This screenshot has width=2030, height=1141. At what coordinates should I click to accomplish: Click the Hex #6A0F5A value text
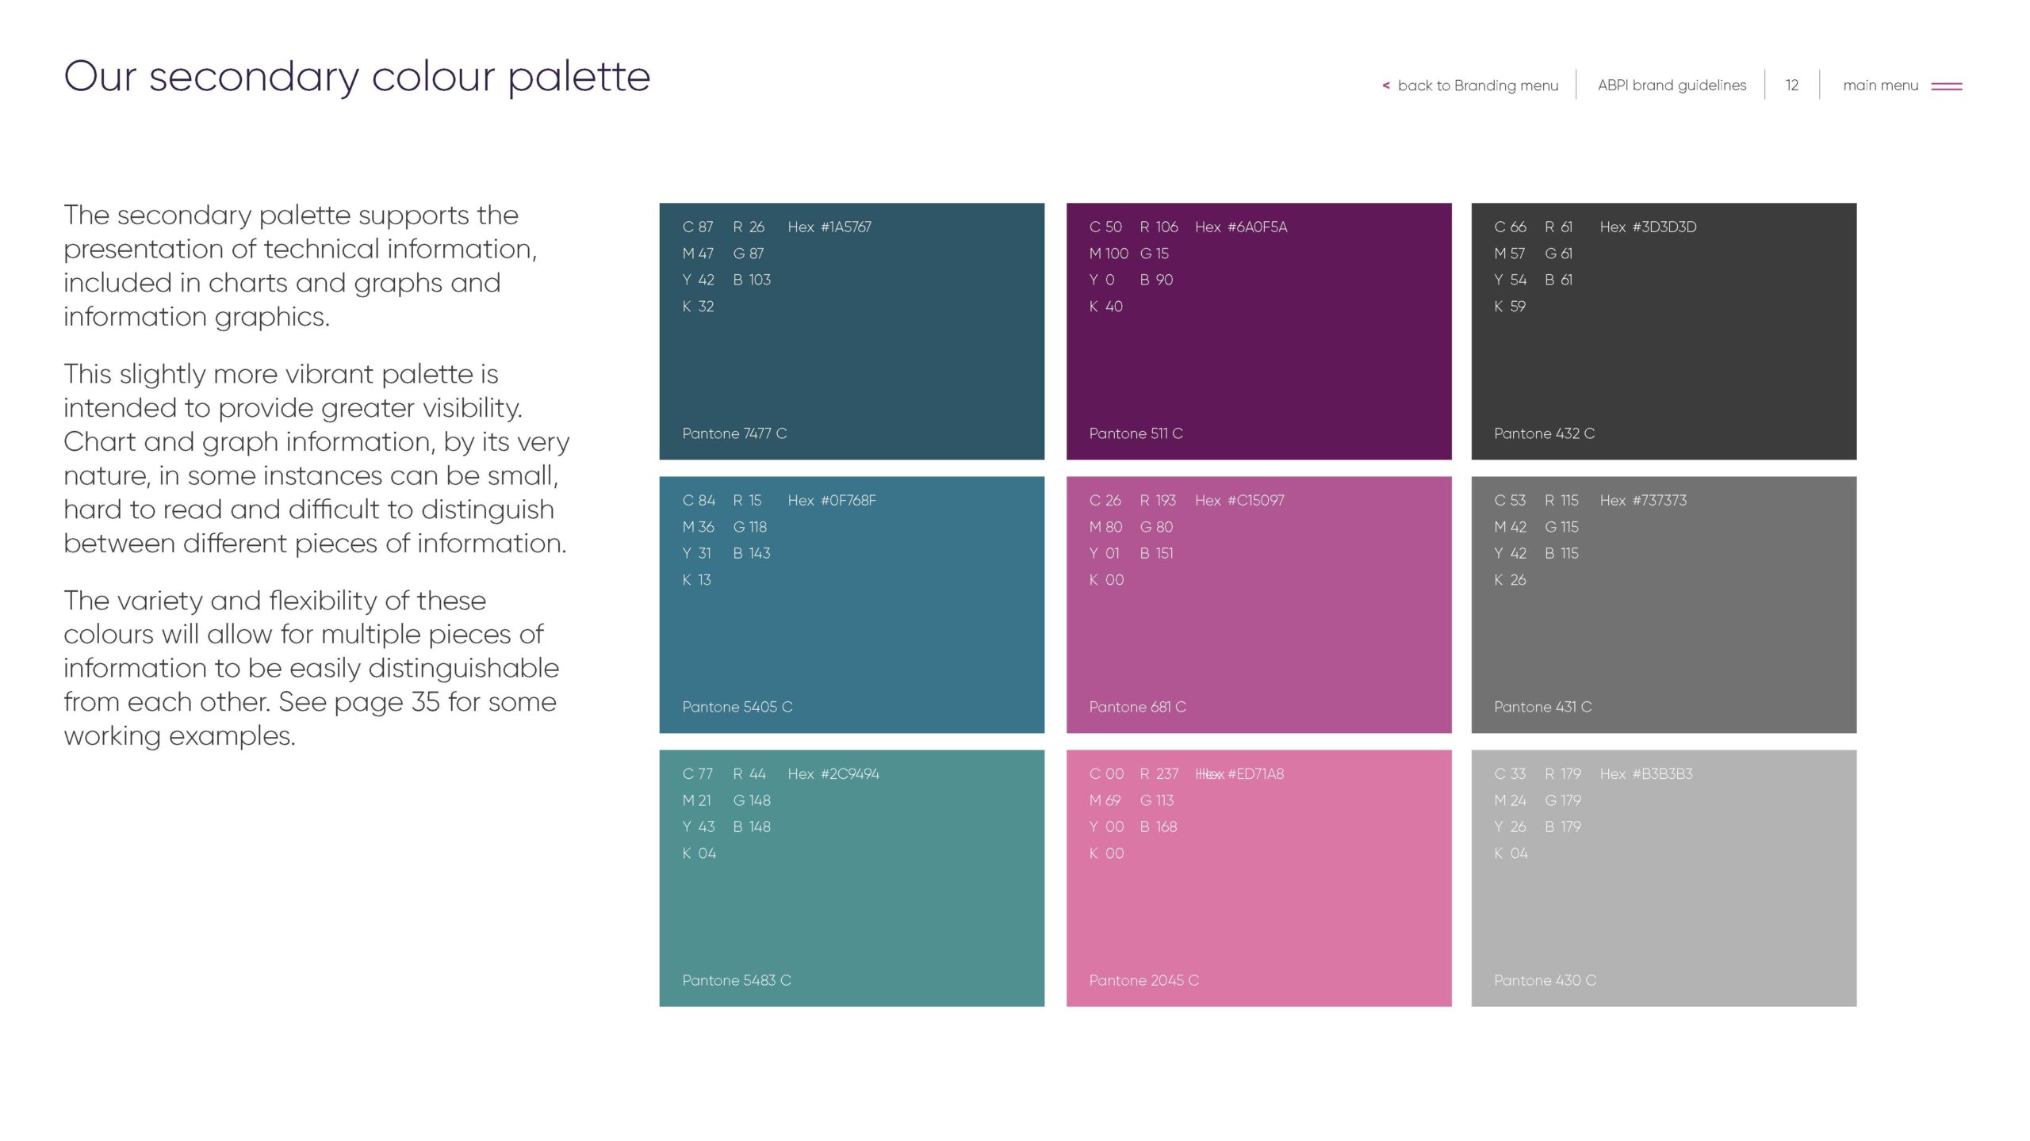coord(1241,227)
